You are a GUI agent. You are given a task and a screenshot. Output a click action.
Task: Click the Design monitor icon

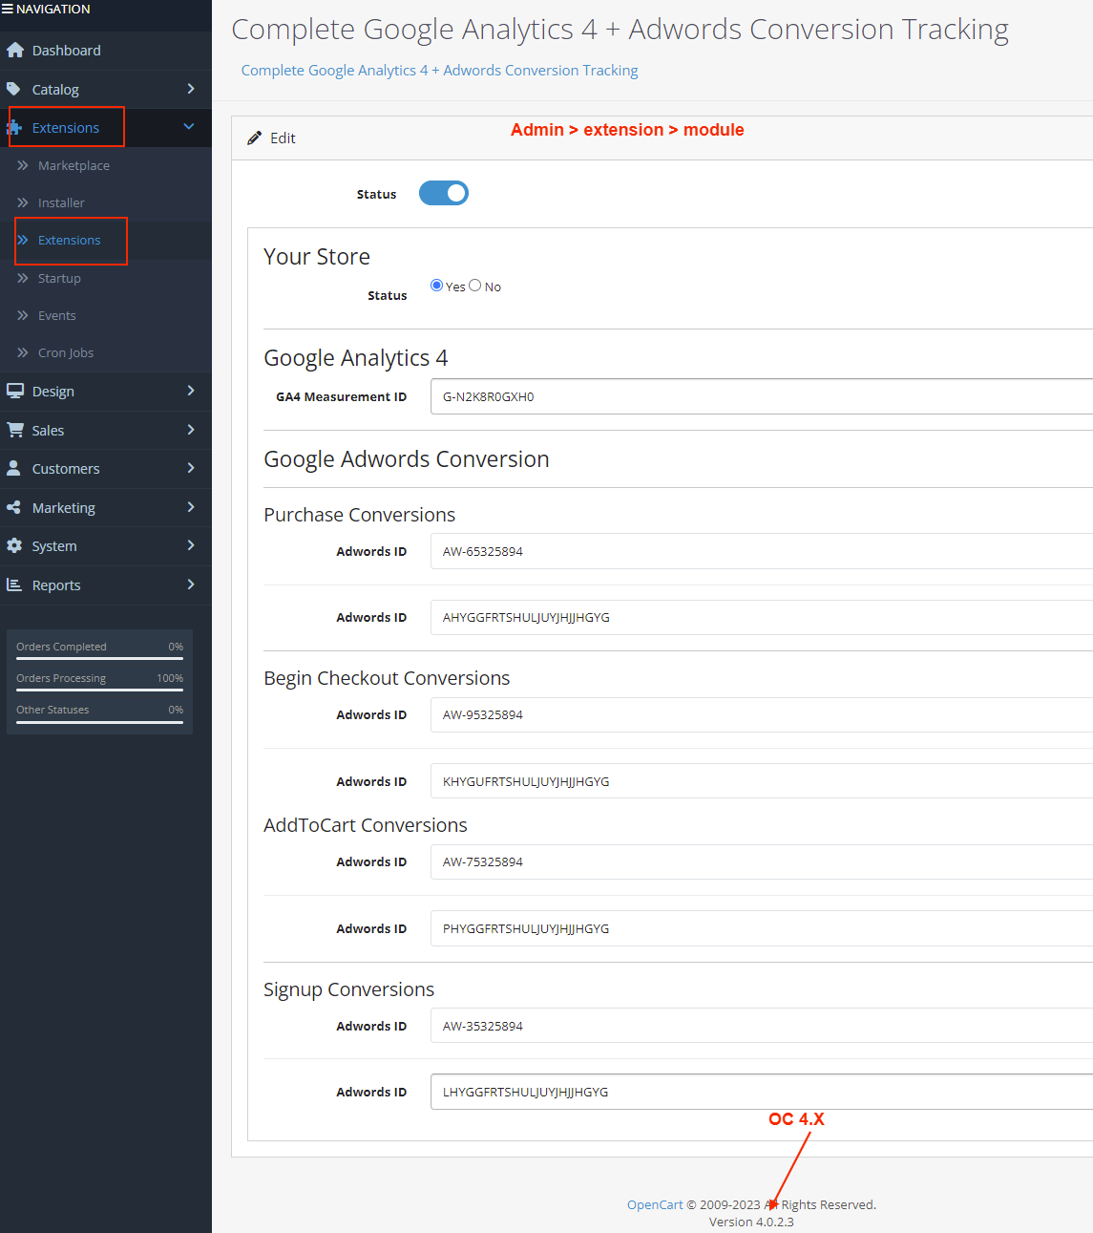coord(14,391)
